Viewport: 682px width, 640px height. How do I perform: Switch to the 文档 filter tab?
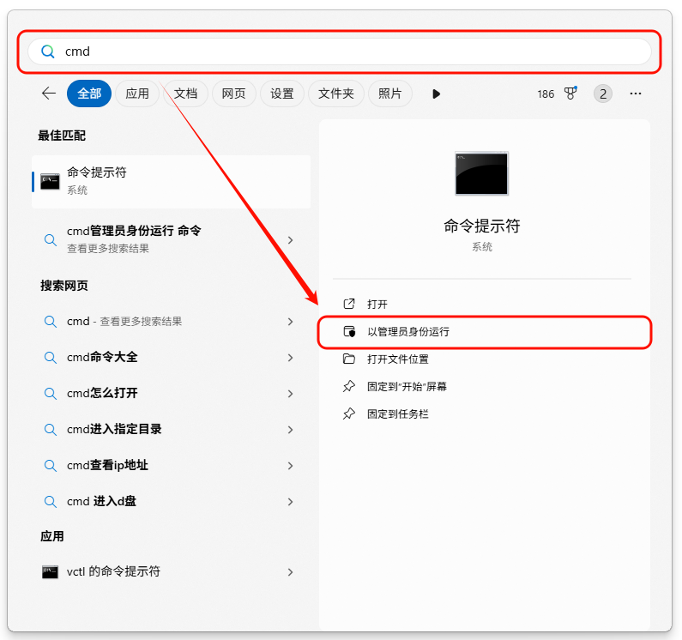(185, 94)
